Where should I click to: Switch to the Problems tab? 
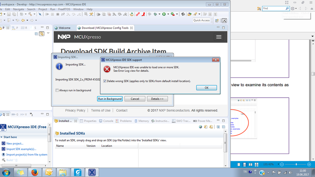(x=124, y=121)
